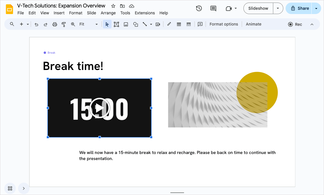Open the video call options dropdown
The height and width of the screenshot is (195, 324).
[x=236, y=9]
